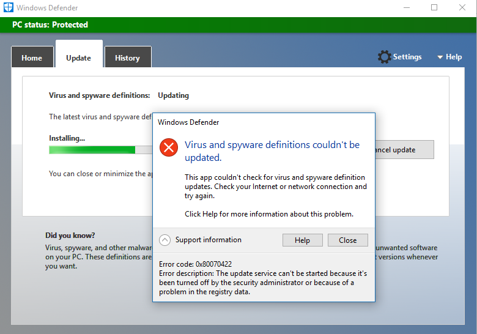
Task: Switch to the Home tab
Action: (32, 57)
